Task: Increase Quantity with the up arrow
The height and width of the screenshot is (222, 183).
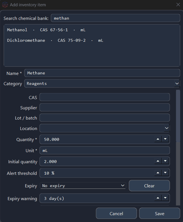Action: [158, 139]
